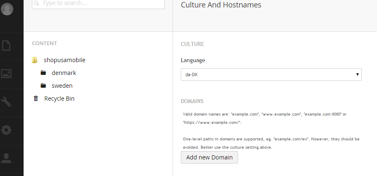377x176 pixels.
Task: Open the Recycle Bin label
Action: pos(59,99)
